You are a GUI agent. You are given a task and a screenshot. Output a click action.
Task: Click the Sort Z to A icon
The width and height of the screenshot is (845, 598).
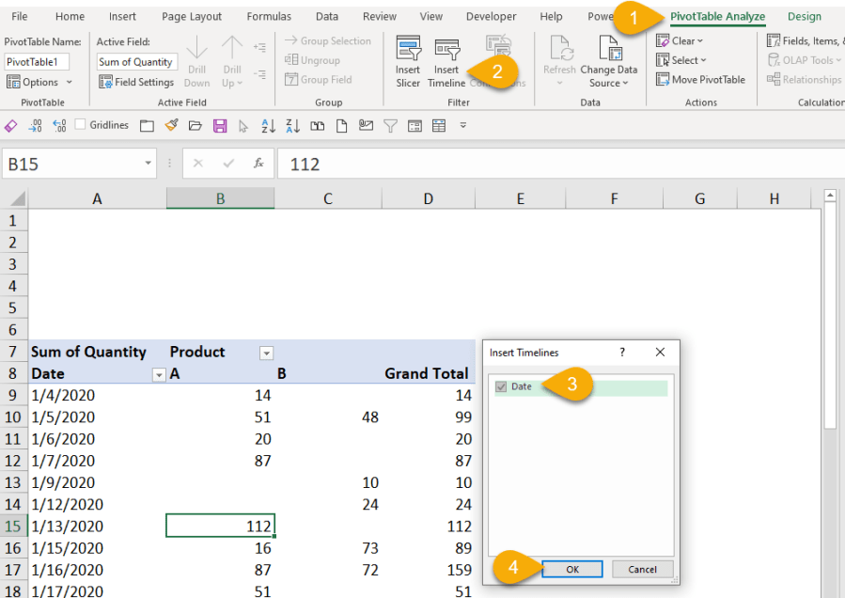292,126
